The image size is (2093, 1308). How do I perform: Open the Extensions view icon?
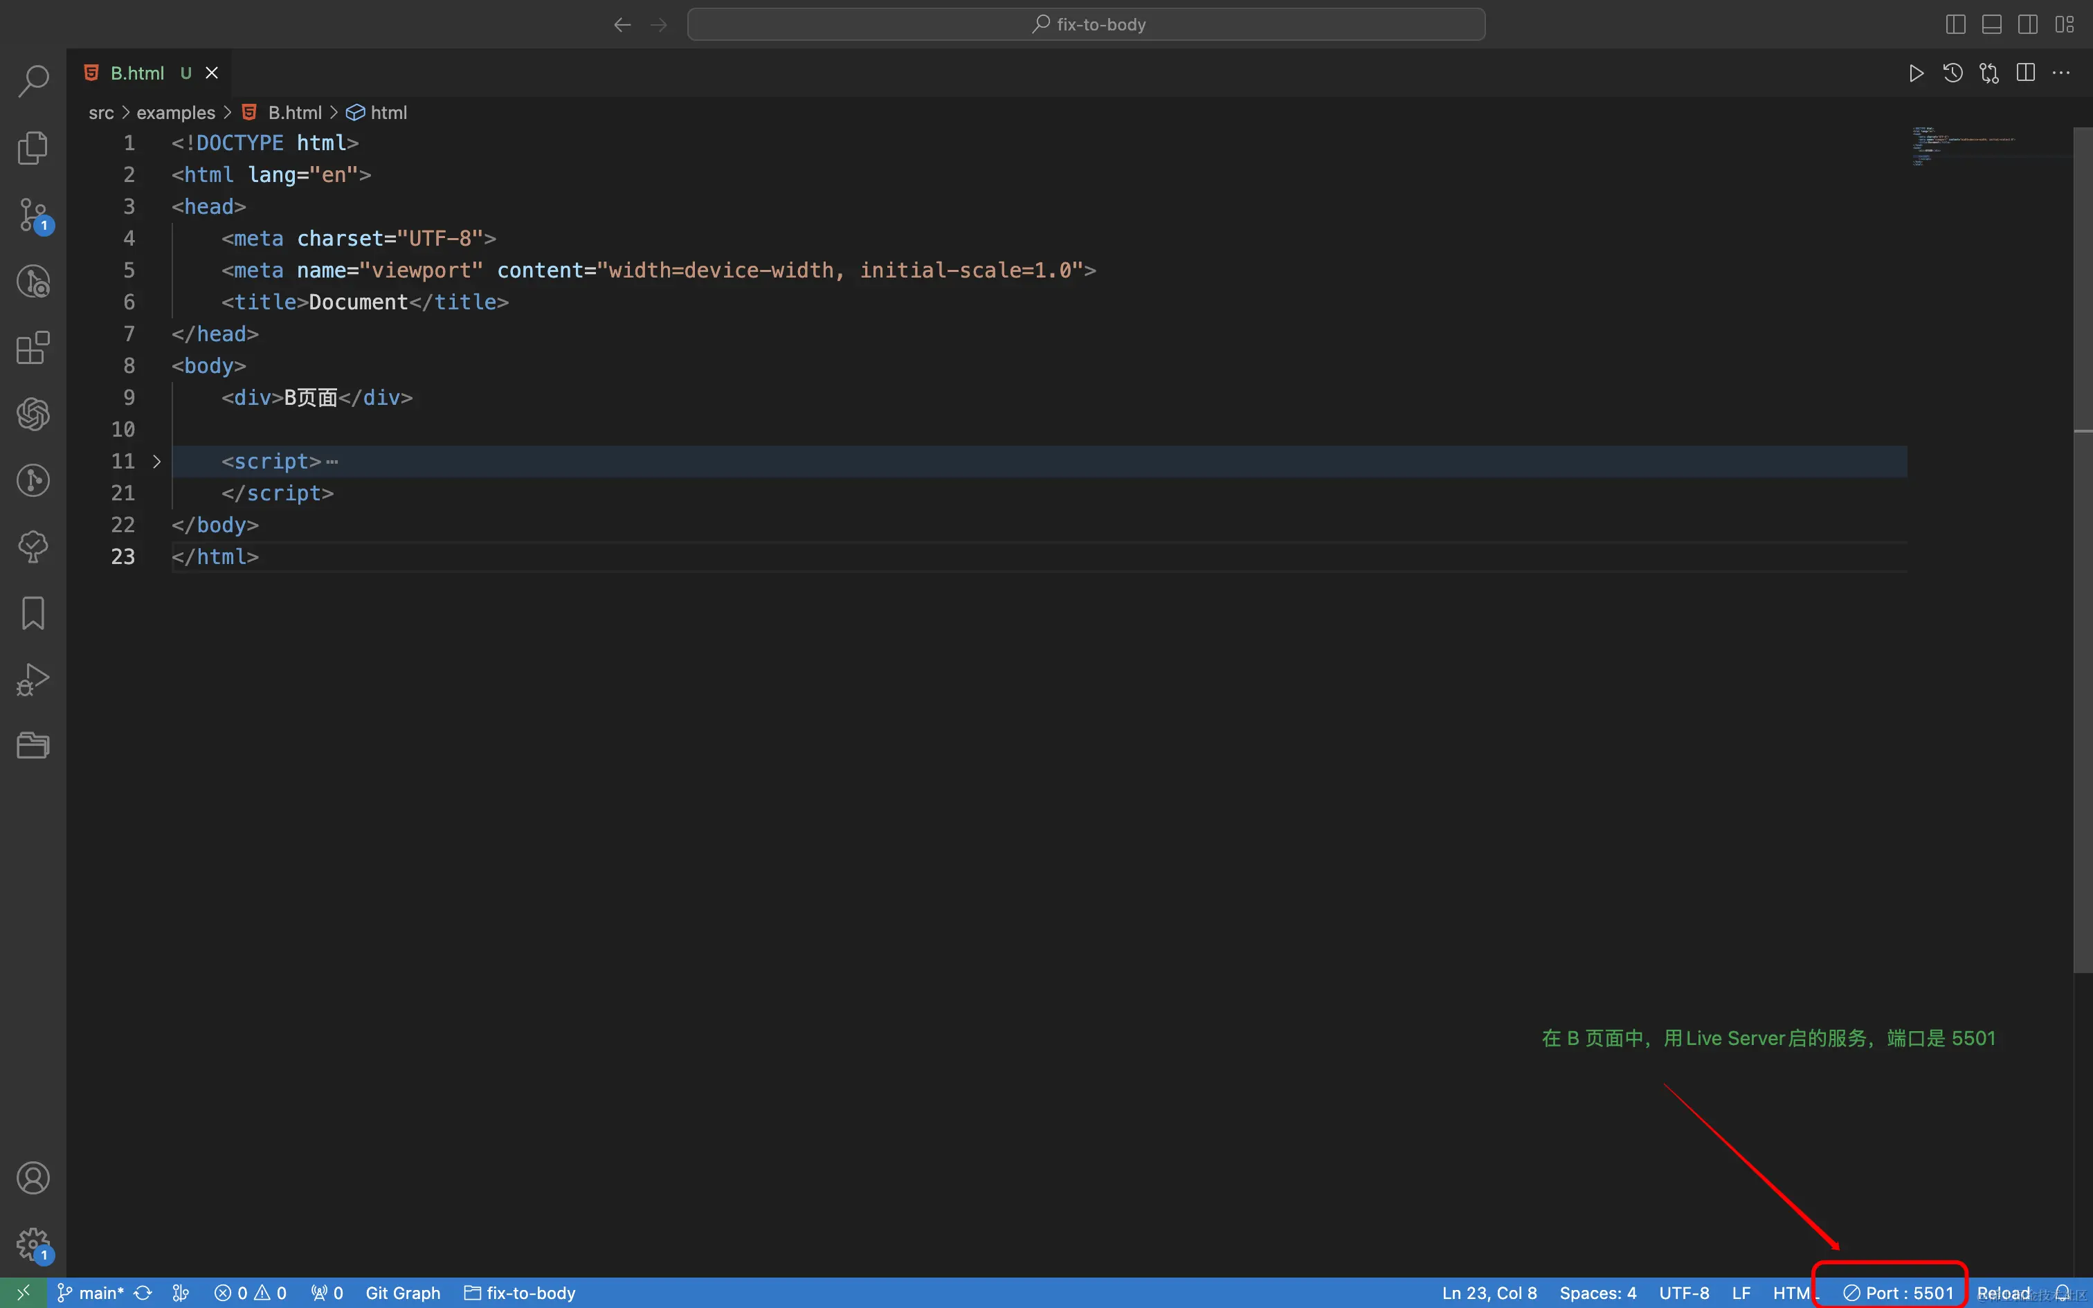pyautogui.click(x=33, y=347)
